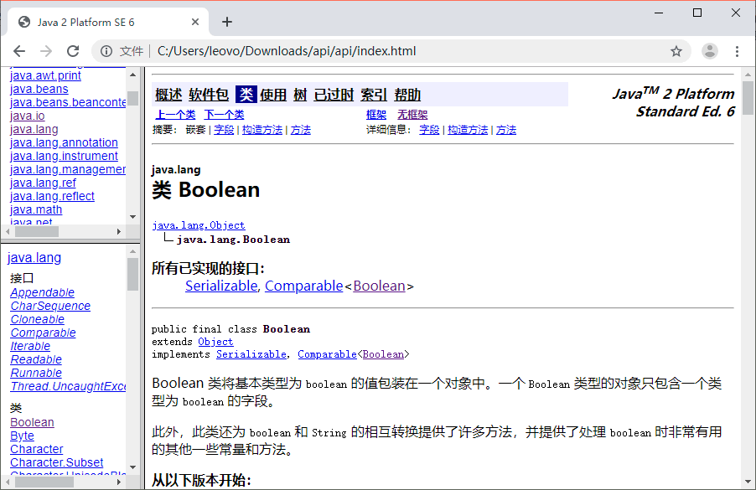Reload the page with refresh icon
The height and width of the screenshot is (490, 756).
73,51
